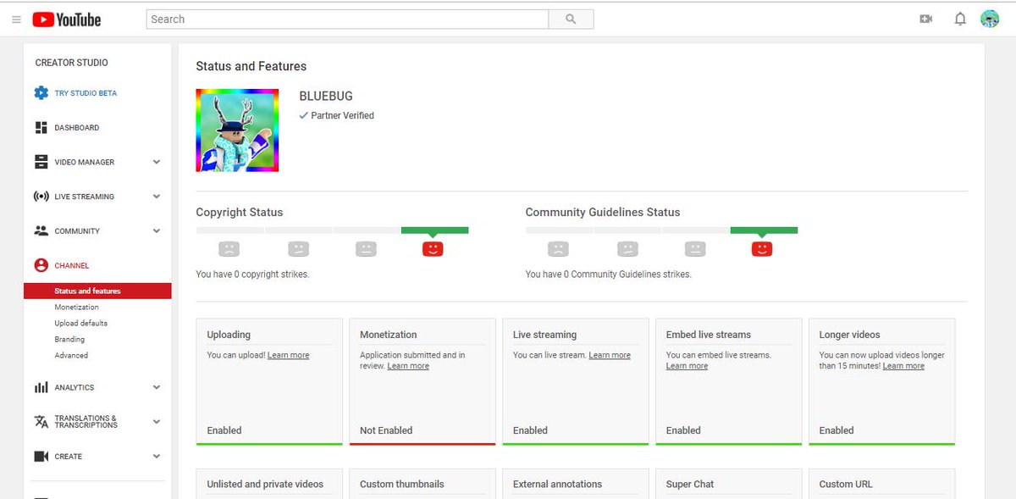Open the notifications bell
The width and height of the screenshot is (1016, 499).
tap(960, 19)
